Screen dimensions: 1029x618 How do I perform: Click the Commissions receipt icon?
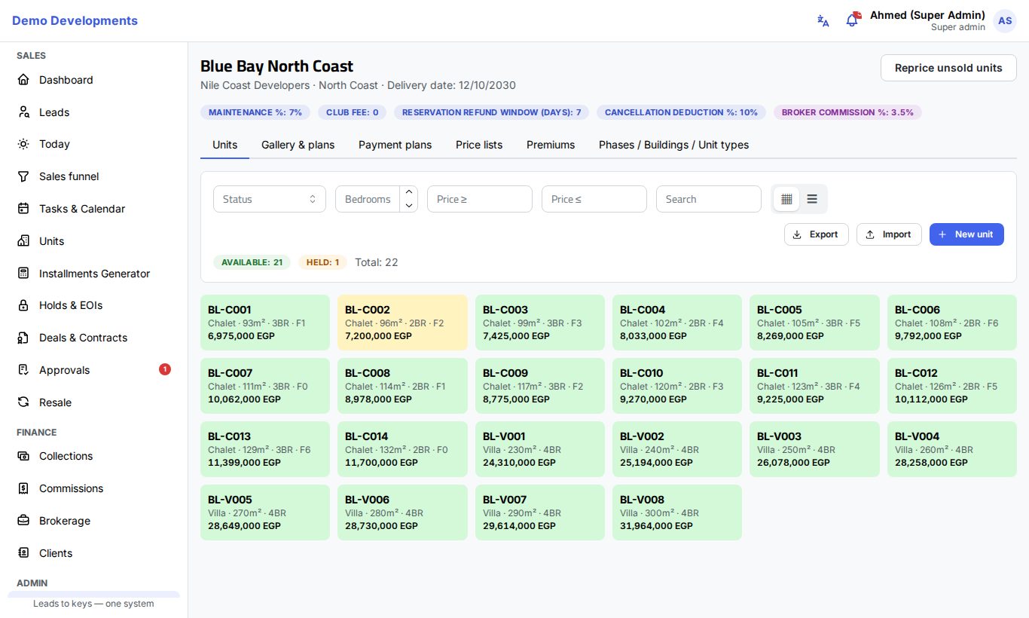point(23,488)
